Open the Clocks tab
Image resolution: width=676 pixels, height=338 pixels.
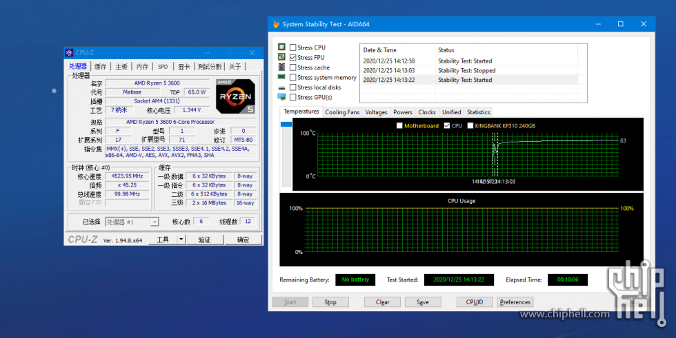coord(427,112)
